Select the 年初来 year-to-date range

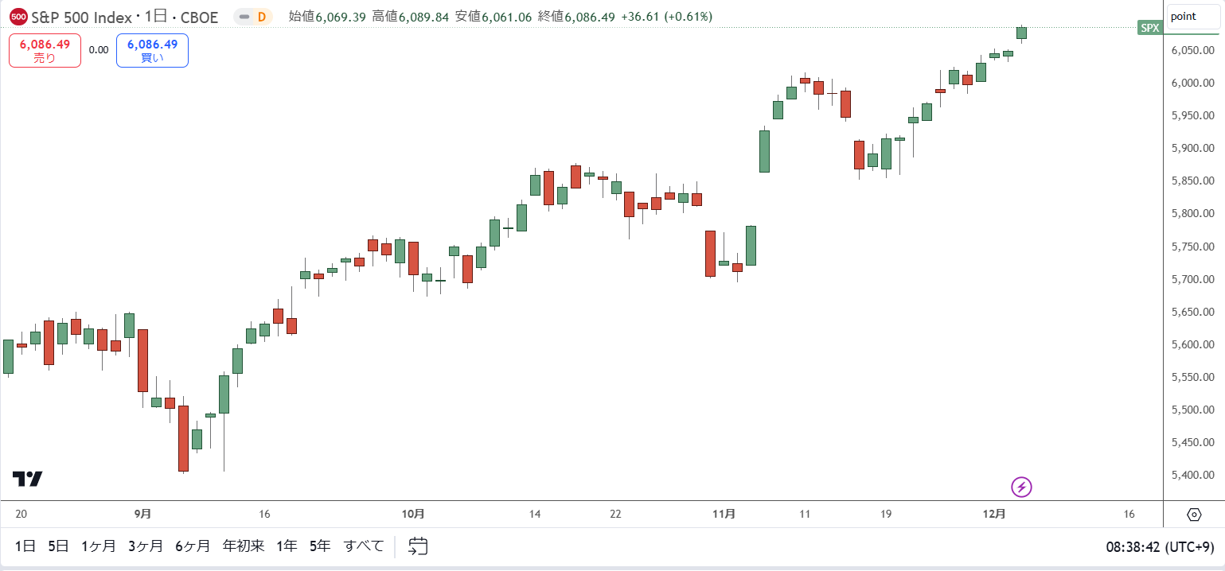click(244, 546)
